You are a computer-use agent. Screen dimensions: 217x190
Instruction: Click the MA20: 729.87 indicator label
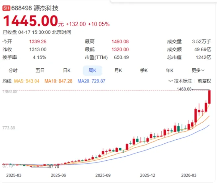(x=91, y=81)
